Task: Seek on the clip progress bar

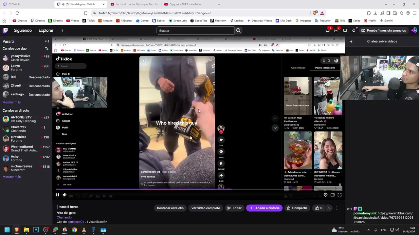Action: point(199,189)
